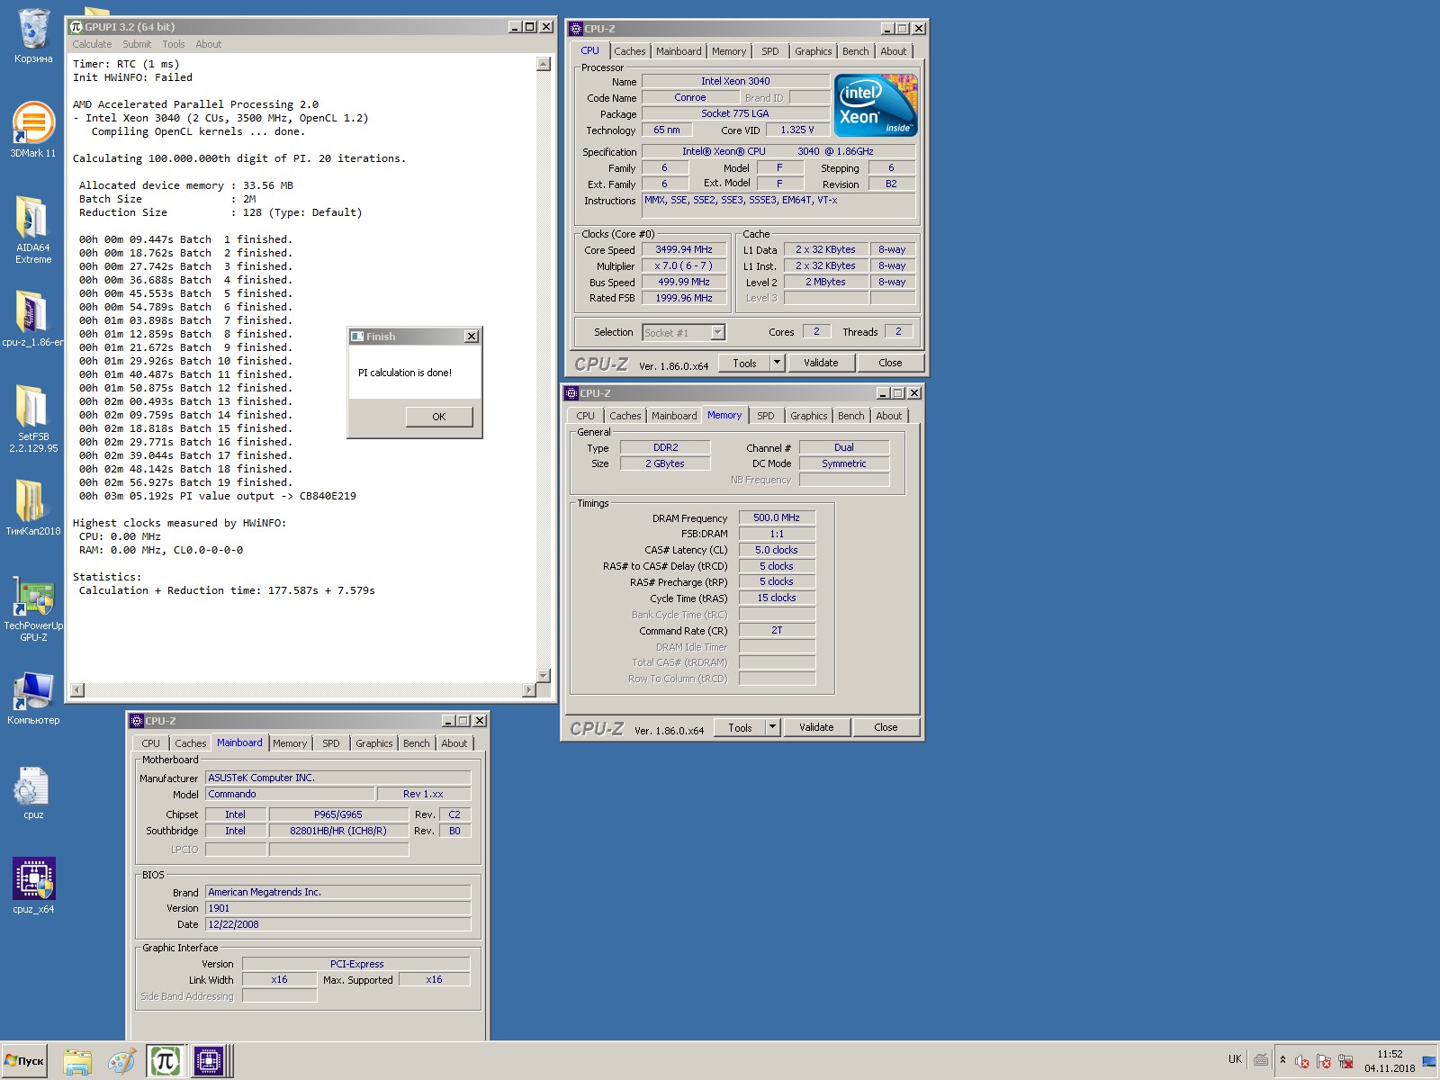Open the Submit menu in GPUPI

pyautogui.click(x=137, y=44)
